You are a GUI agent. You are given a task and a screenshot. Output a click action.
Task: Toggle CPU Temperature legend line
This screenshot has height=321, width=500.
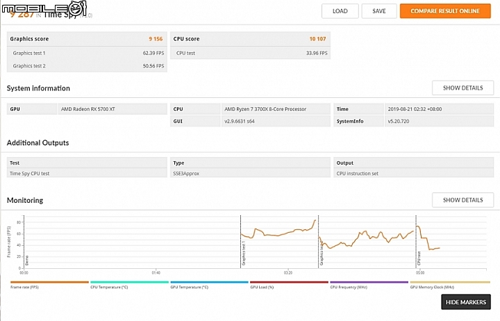coord(129,285)
